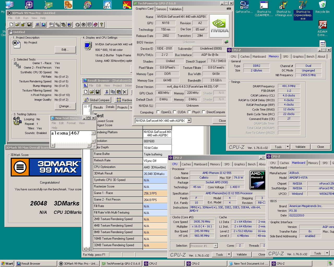Image resolution: width=334 pixels, height=267 pixels.
Task: Select the purple CPU chip desktop shortcut icon
Action: pyautogui.click(x=29, y=5)
